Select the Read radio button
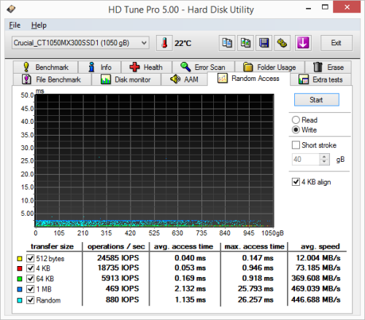Screen dimensions: 365x320 tap(296, 120)
